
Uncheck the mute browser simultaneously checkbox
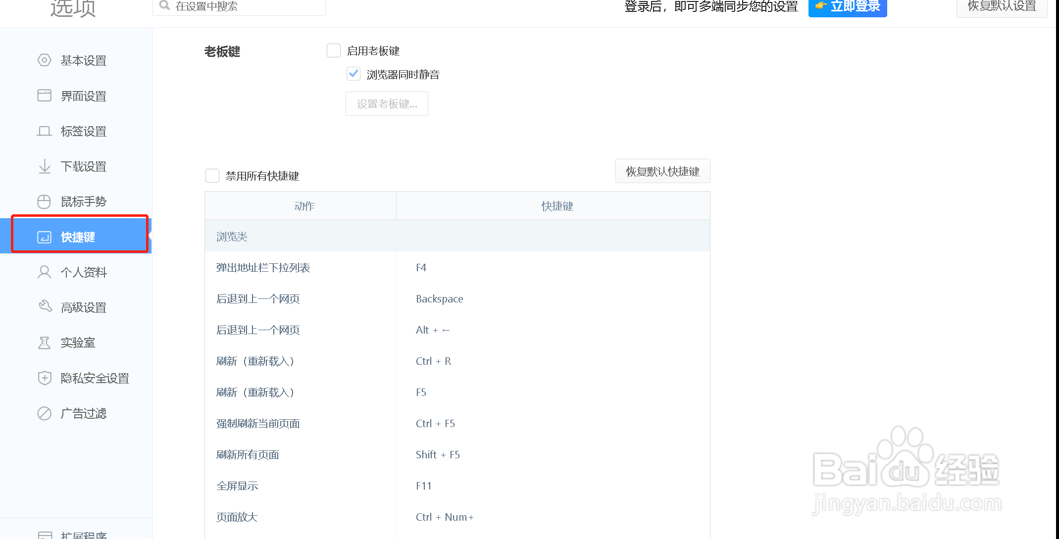353,74
